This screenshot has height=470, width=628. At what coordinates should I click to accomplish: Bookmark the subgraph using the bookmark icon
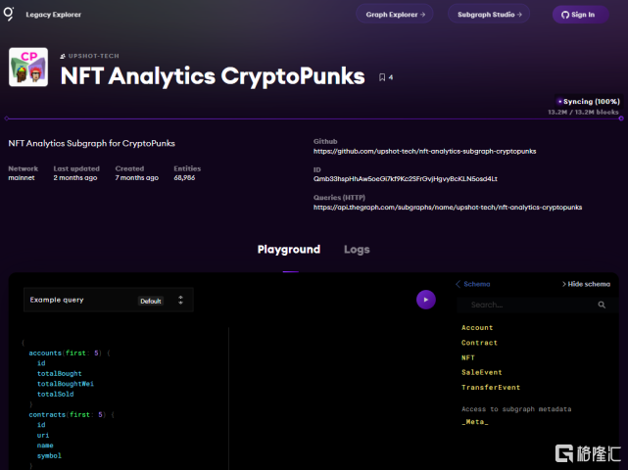pyautogui.click(x=382, y=77)
